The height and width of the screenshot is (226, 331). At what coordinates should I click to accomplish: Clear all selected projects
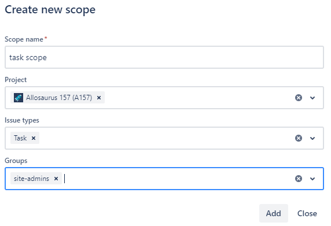point(298,98)
